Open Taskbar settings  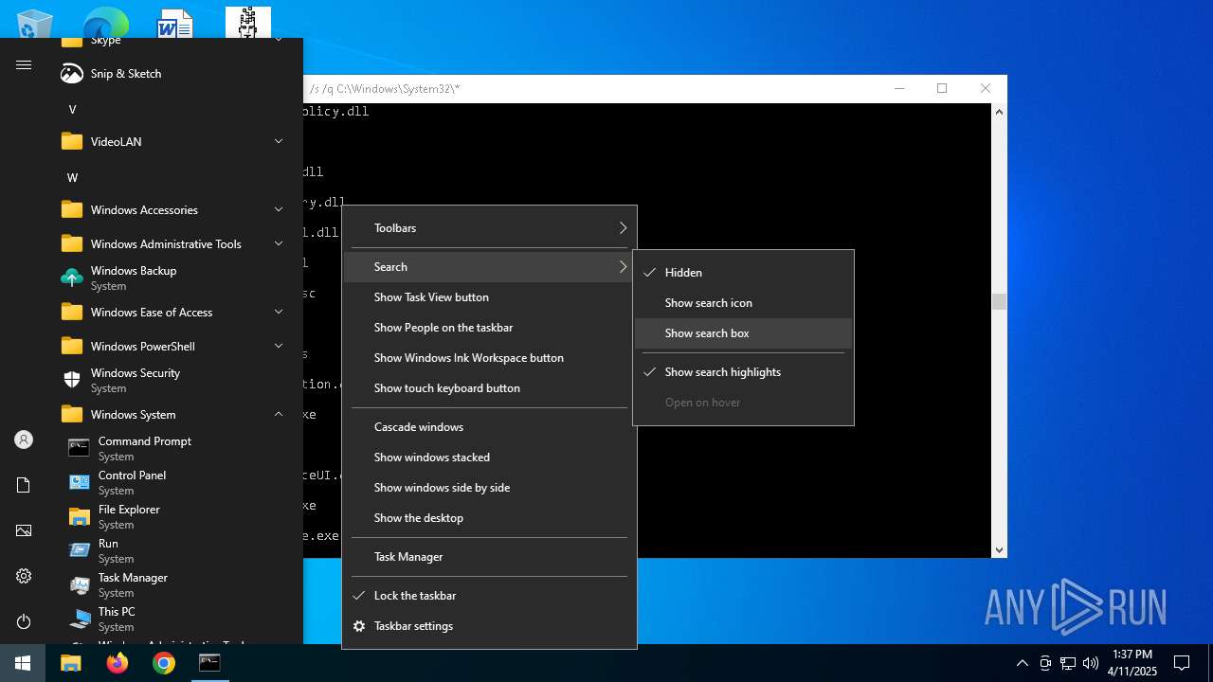click(489, 626)
